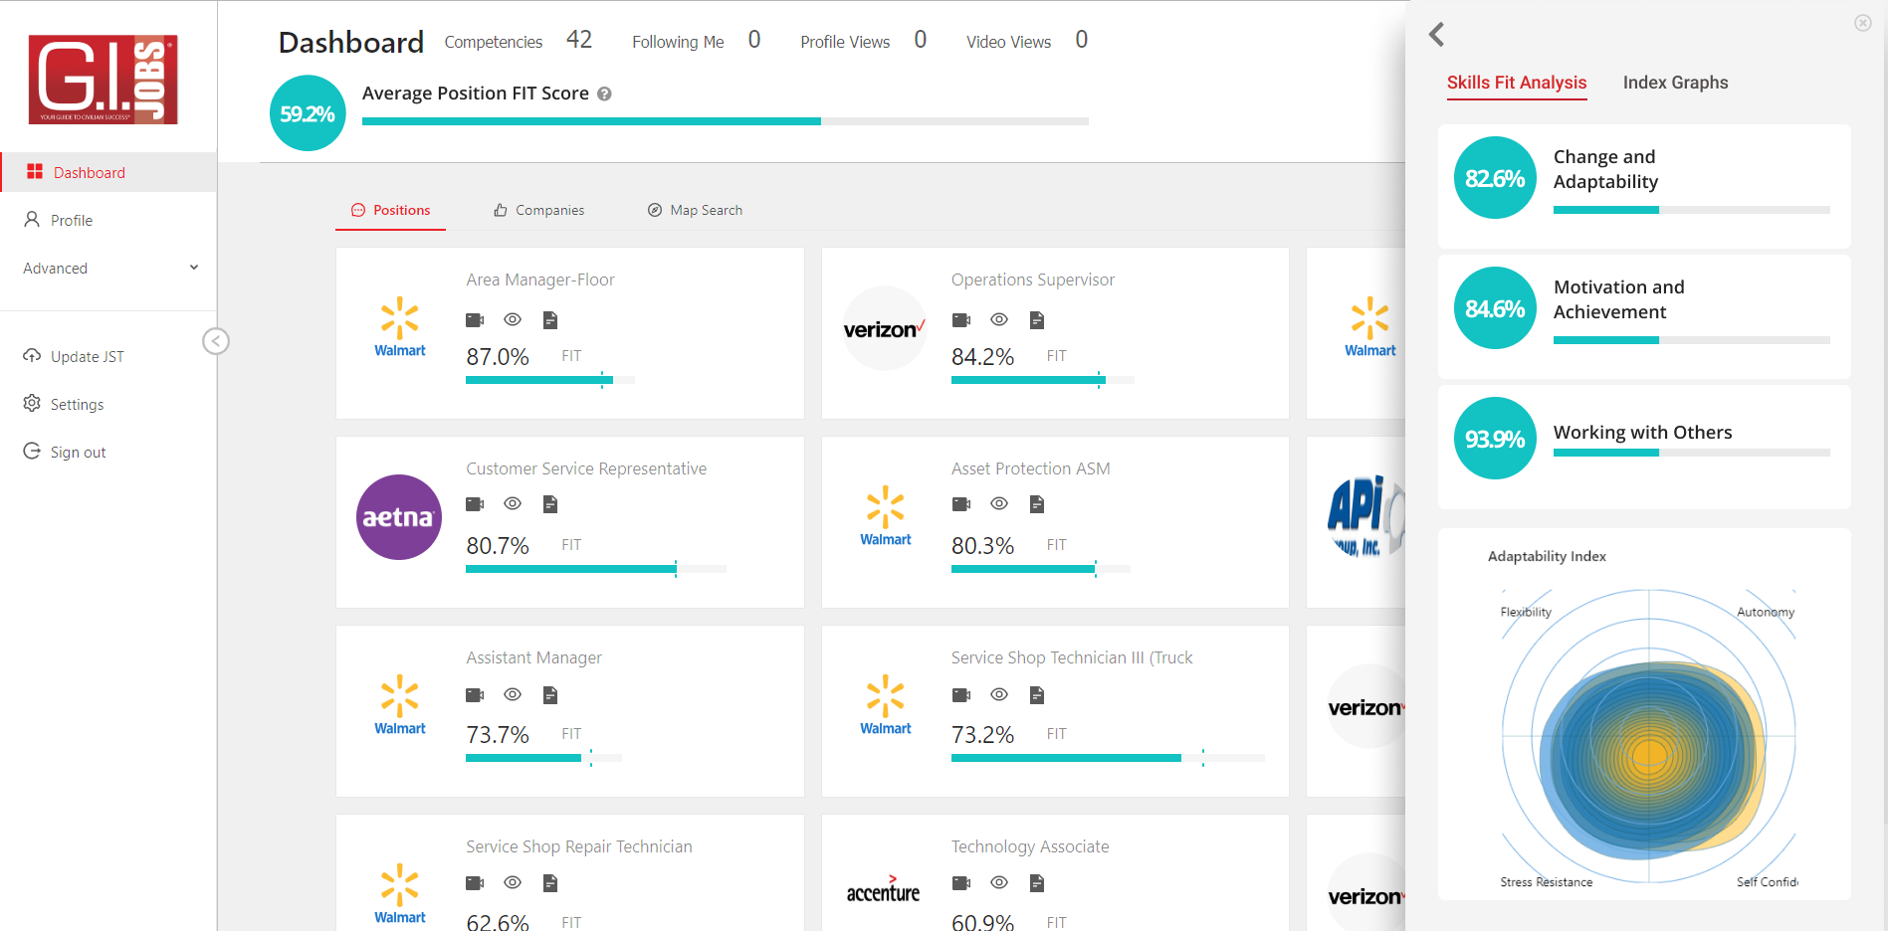The height and width of the screenshot is (931, 1888).
Task: Open document icon on Asset Protection ASM
Action: (x=1037, y=504)
